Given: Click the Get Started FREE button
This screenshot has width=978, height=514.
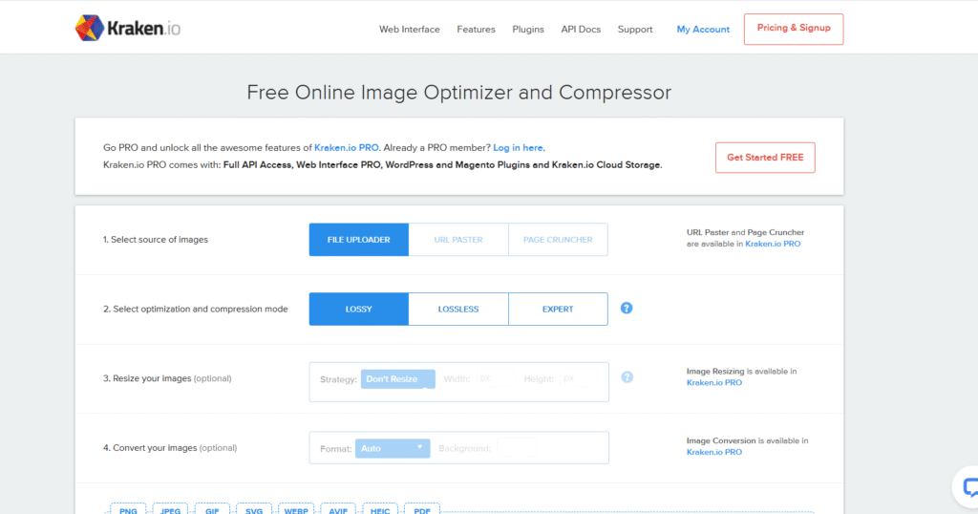Looking at the screenshot, I should pos(765,158).
